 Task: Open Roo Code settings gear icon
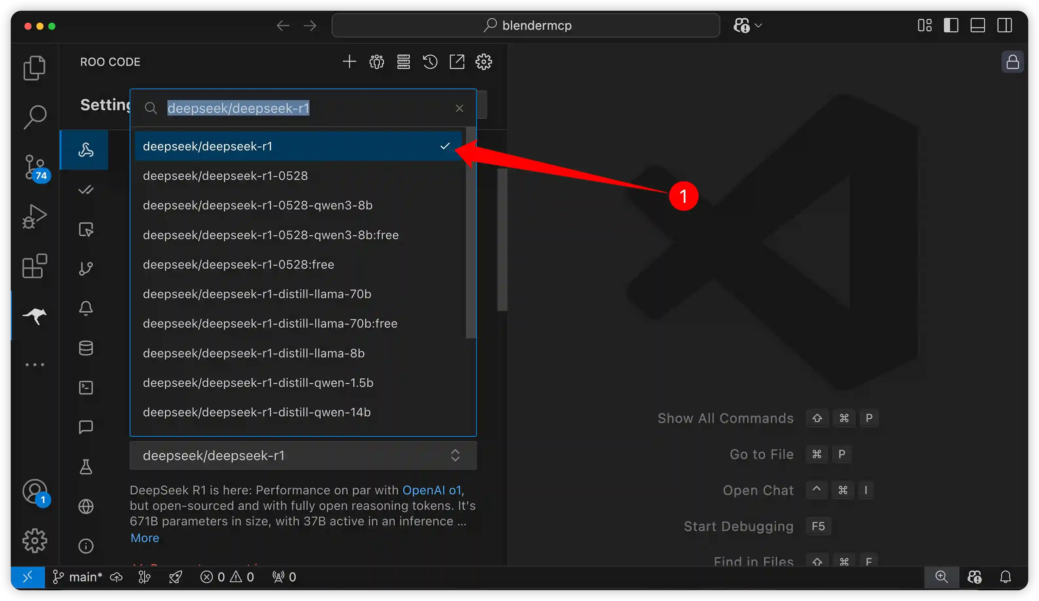click(483, 62)
